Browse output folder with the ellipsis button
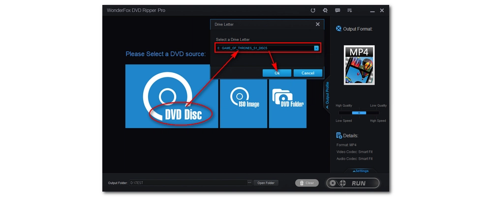Image resolution: width=492 pixels, height=197 pixels. [249, 183]
